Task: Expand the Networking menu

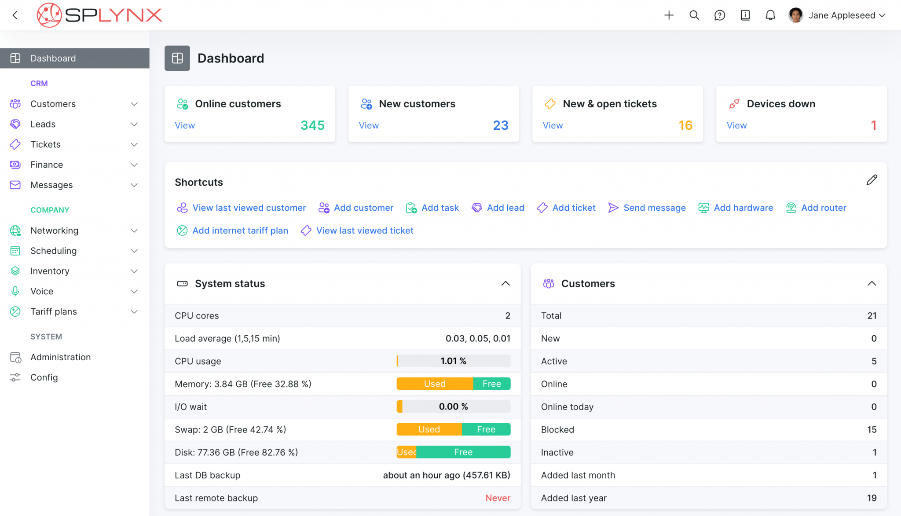Action: click(134, 230)
